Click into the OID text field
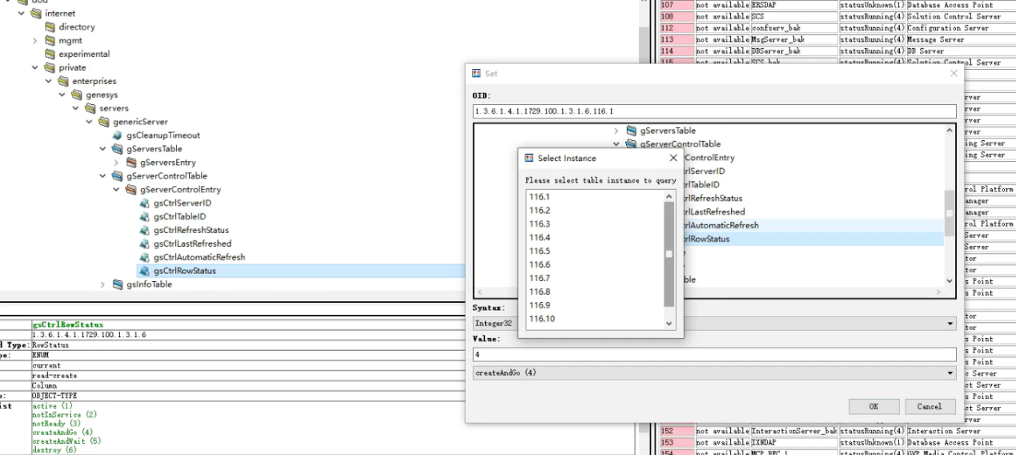 [713, 111]
